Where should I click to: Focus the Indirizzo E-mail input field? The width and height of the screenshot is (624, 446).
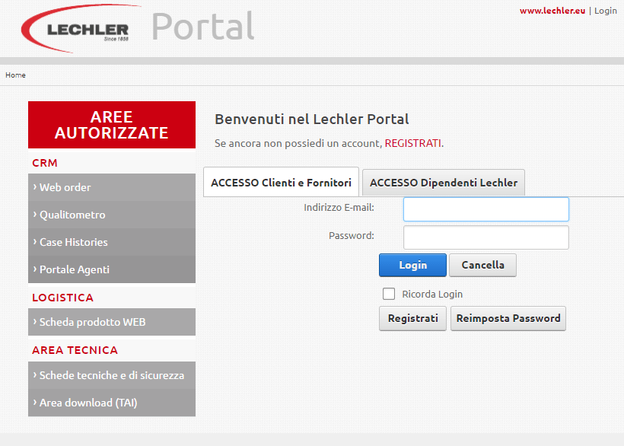(486, 209)
